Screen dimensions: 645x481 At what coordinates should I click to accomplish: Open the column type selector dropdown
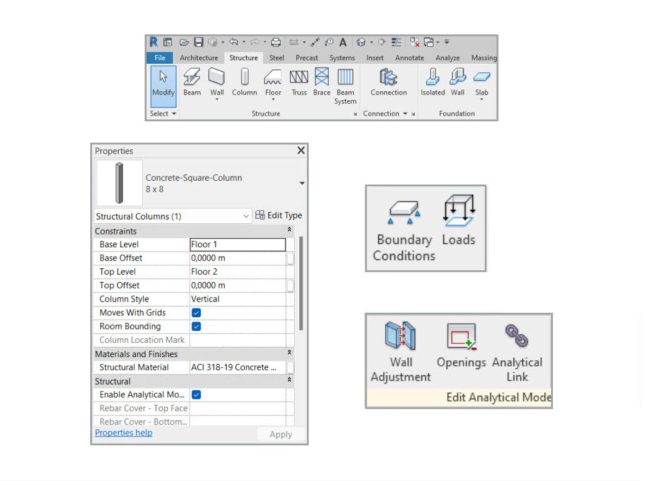(301, 183)
